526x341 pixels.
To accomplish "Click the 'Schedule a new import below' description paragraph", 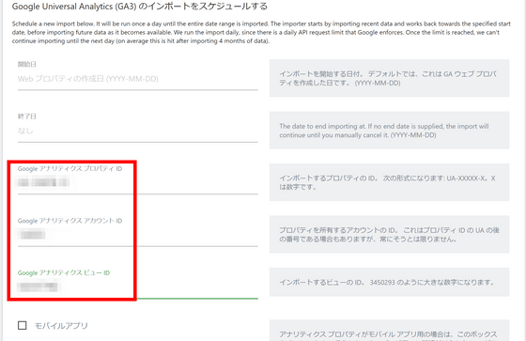I will click(x=261, y=33).
